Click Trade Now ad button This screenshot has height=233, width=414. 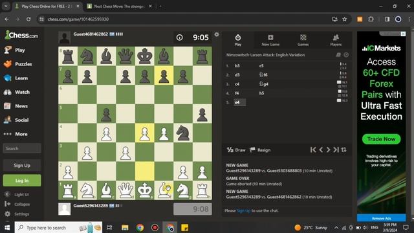[381, 139]
